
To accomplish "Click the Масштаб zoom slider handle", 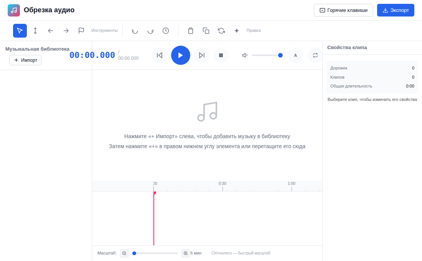I will (x=134, y=253).
